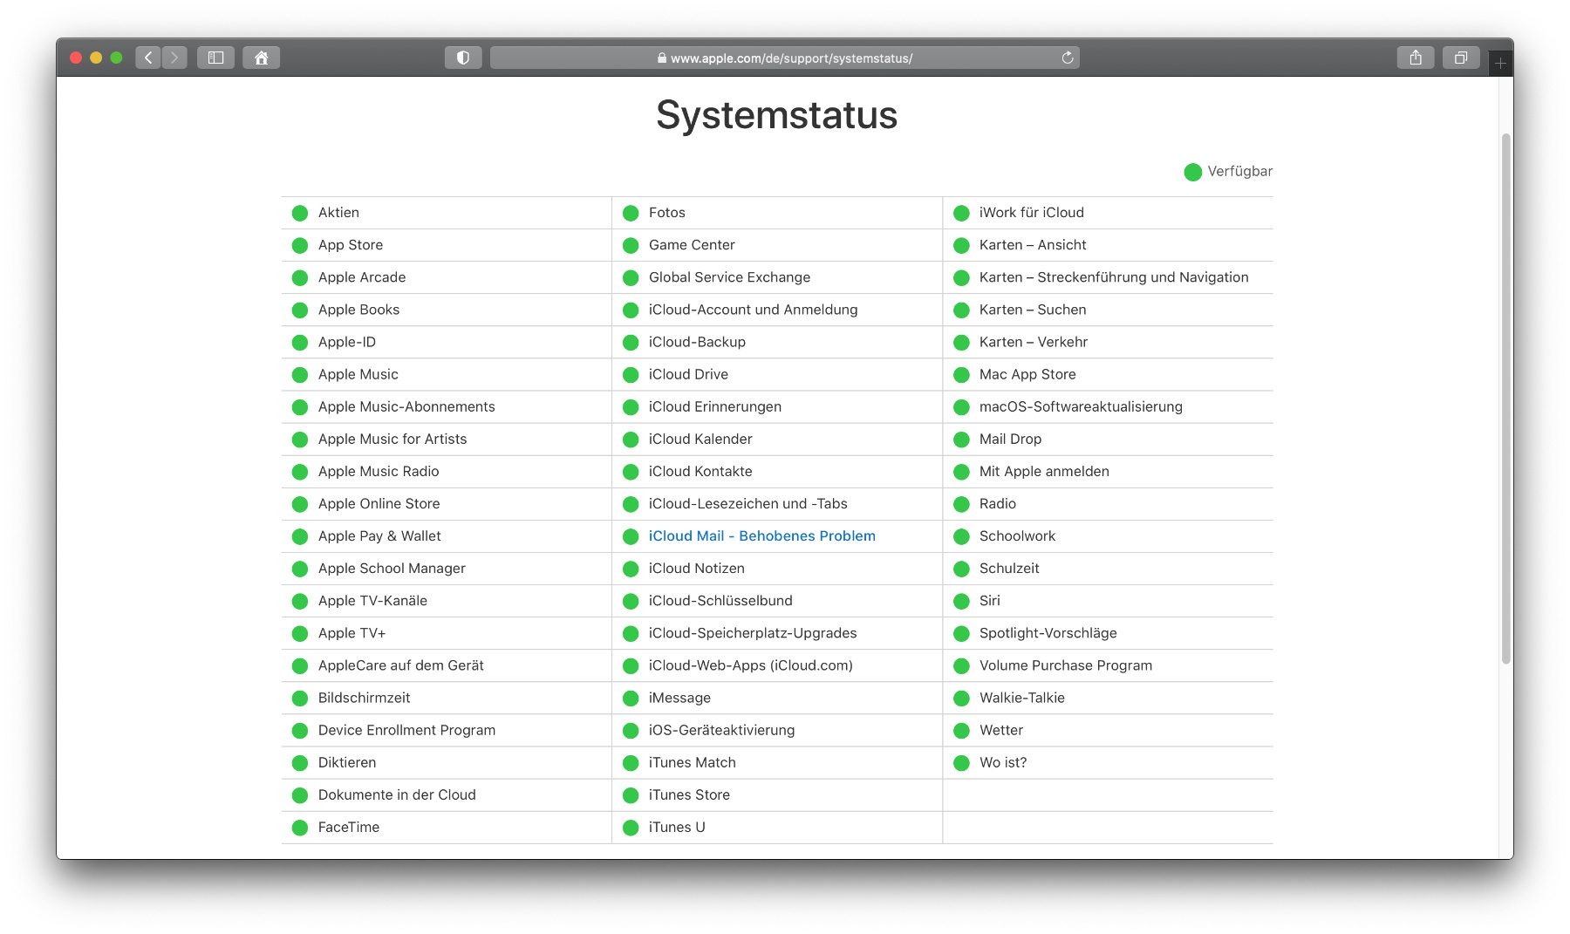Viewport: 1570px width, 934px height.
Task: Open the home page icon
Action: (x=261, y=58)
